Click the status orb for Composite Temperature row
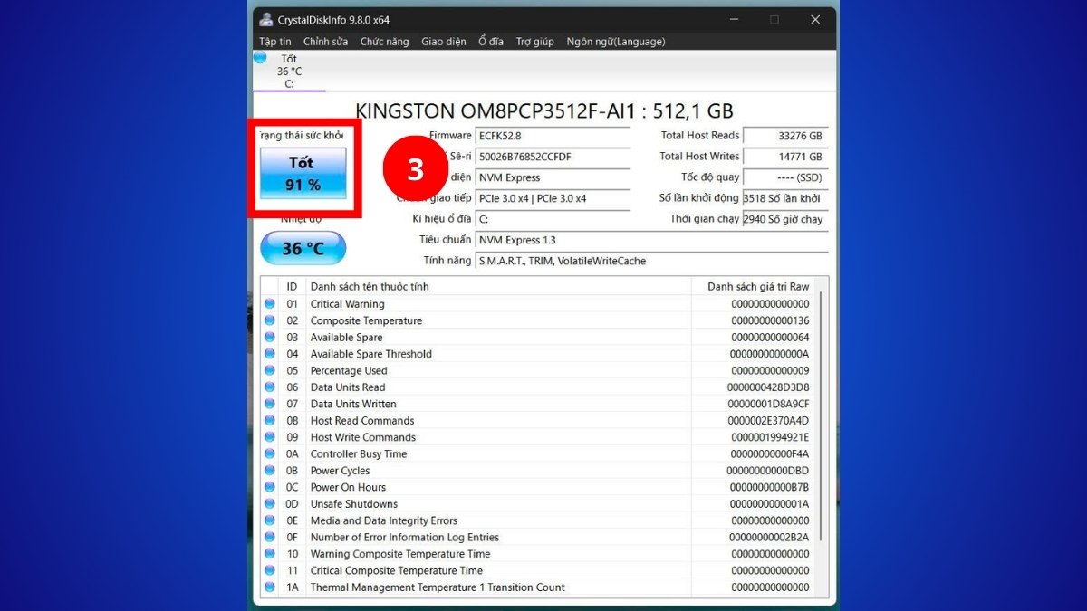 coord(269,320)
